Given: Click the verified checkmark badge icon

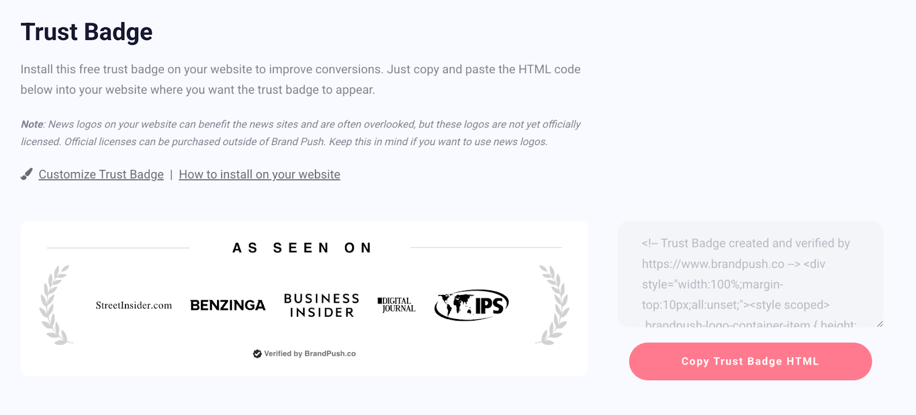Looking at the screenshot, I should click(257, 354).
